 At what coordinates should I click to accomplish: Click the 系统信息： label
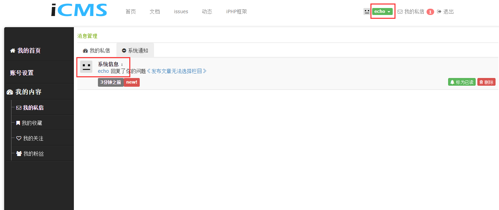click(111, 64)
